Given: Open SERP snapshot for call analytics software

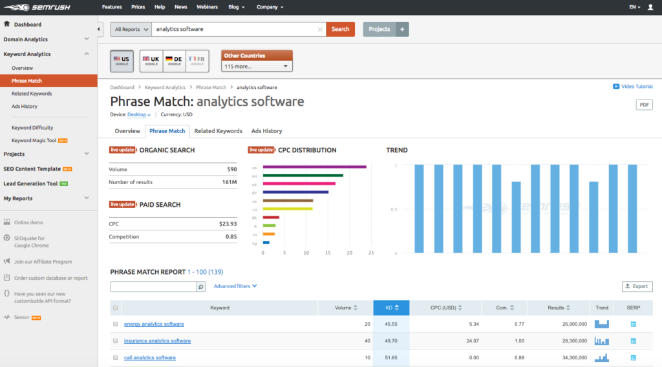Looking at the screenshot, I should 634,358.
